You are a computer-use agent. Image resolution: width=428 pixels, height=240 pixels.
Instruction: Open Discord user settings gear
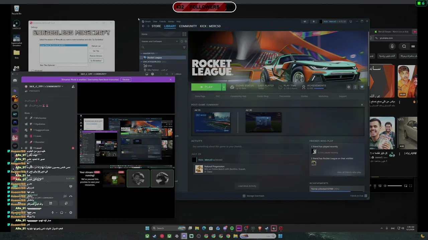coord(71,213)
